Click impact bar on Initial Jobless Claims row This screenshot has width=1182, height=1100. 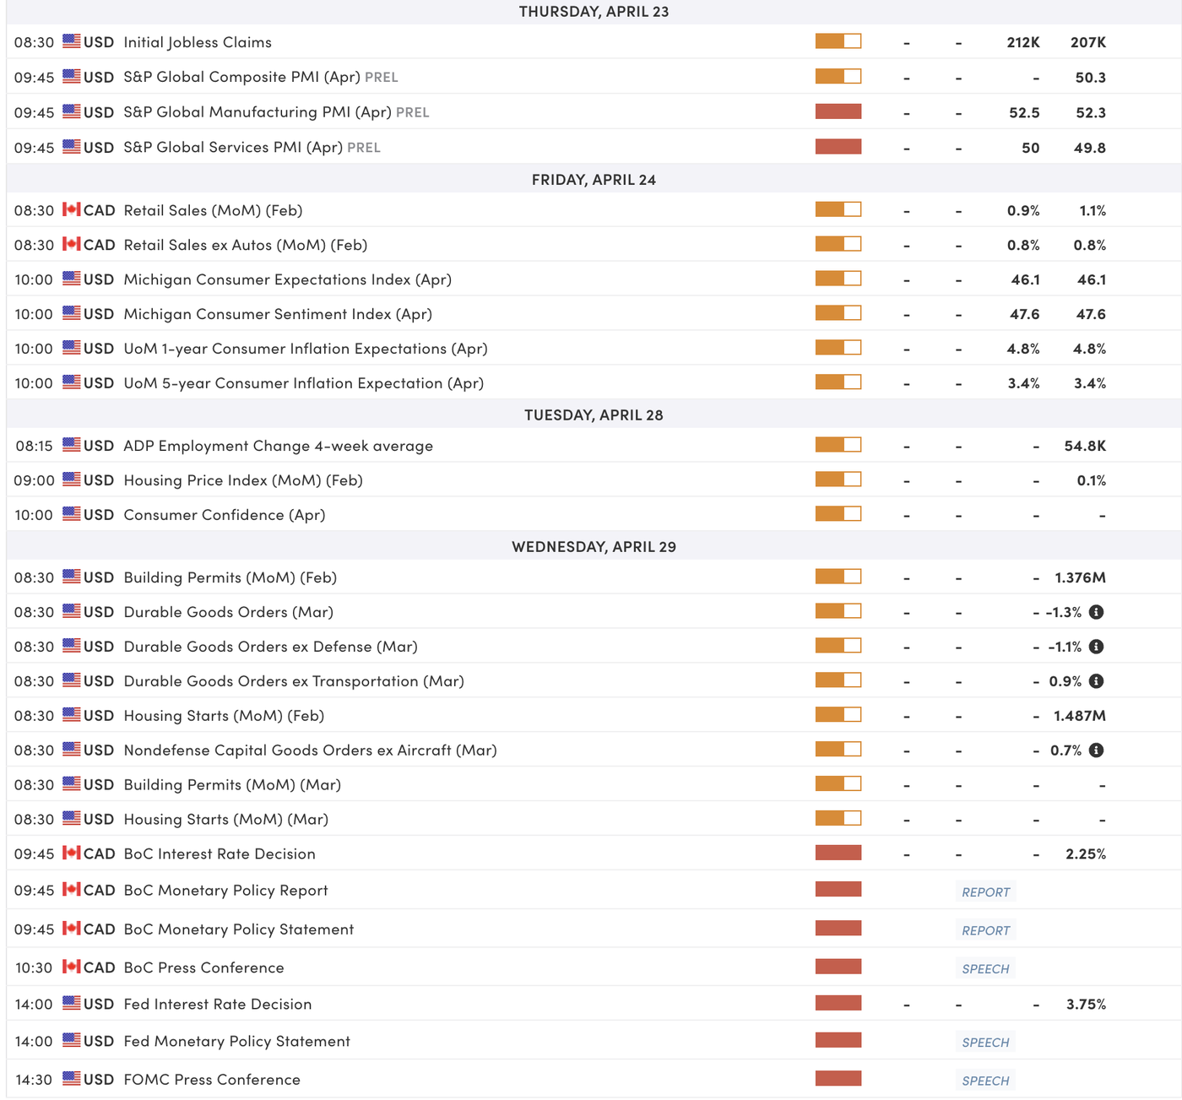point(838,41)
